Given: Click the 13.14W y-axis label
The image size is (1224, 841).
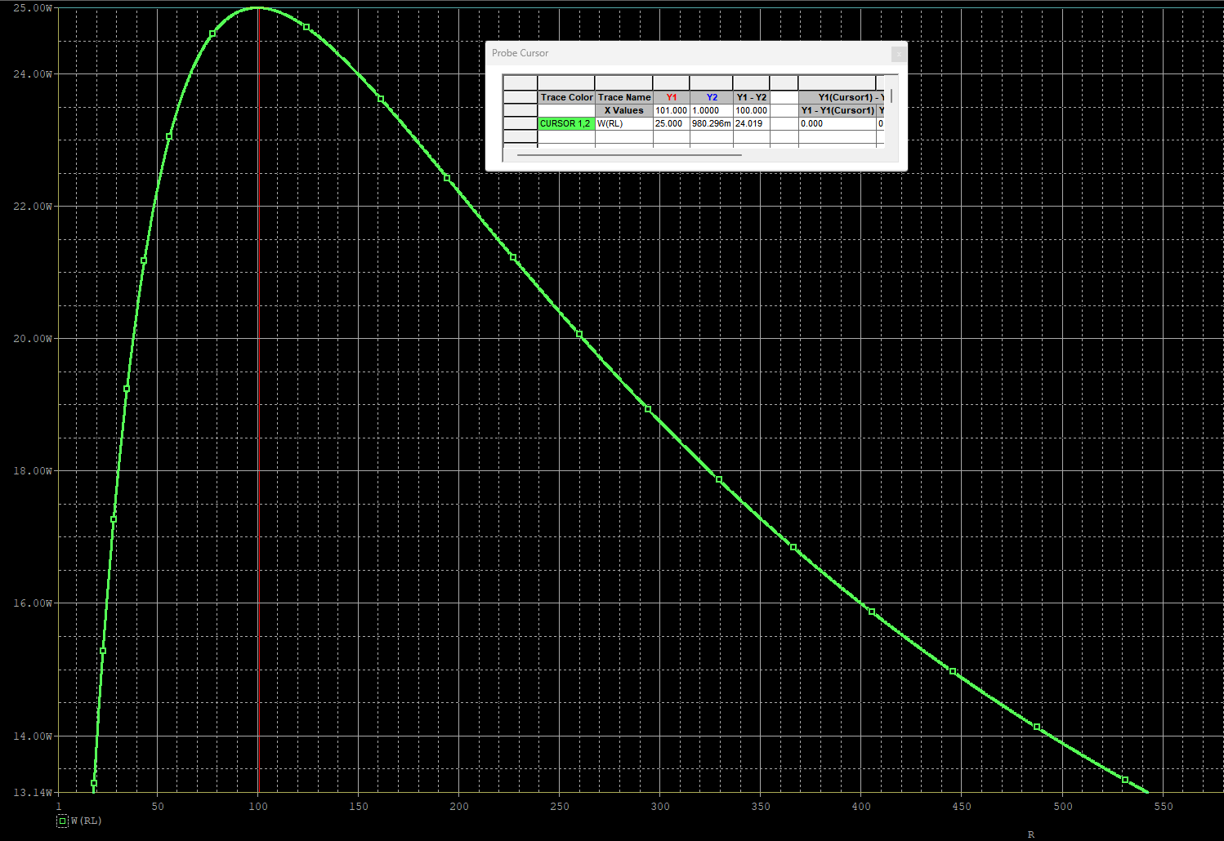Looking at the screenshot, I should 33,793.
